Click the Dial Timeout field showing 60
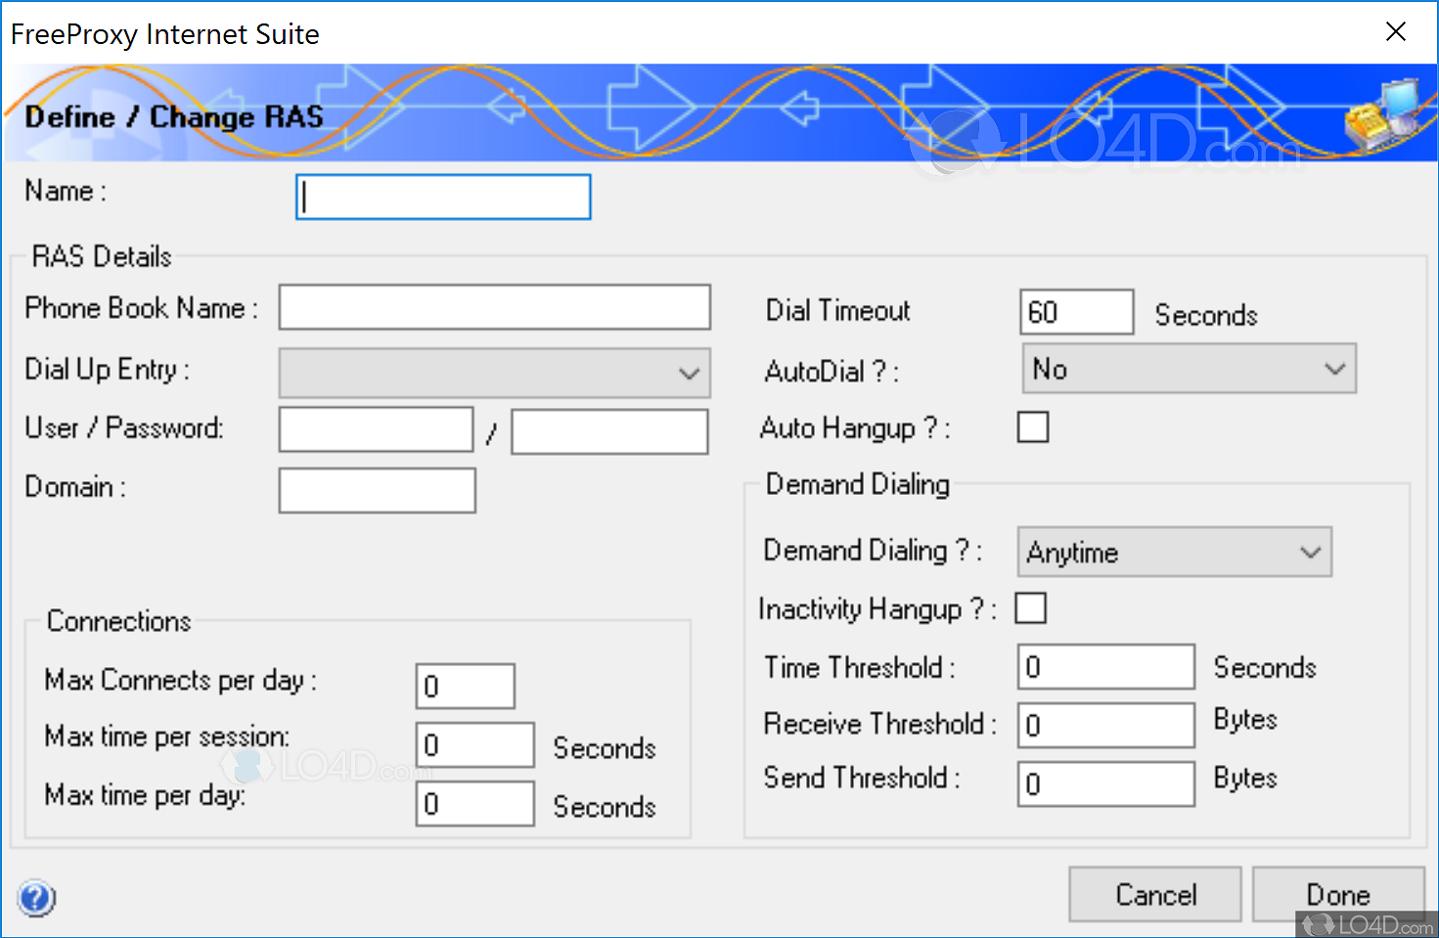 1076,312
